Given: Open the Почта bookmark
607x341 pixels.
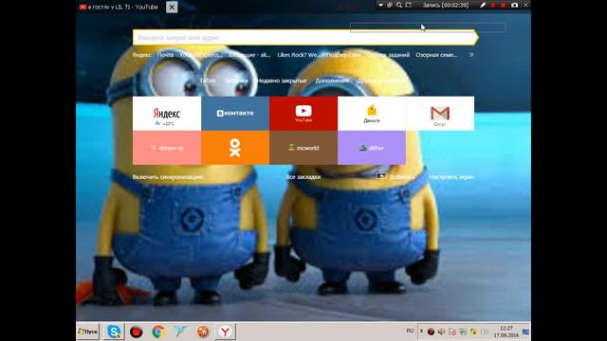Looking at the screenshot, I should [165, 55].
